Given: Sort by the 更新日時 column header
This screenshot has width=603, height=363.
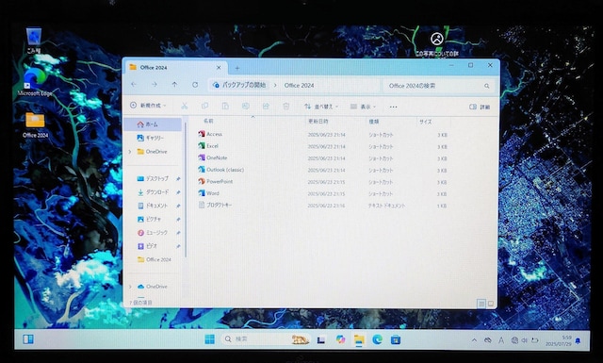Looking at the screenshot, I should pos(318,122).
